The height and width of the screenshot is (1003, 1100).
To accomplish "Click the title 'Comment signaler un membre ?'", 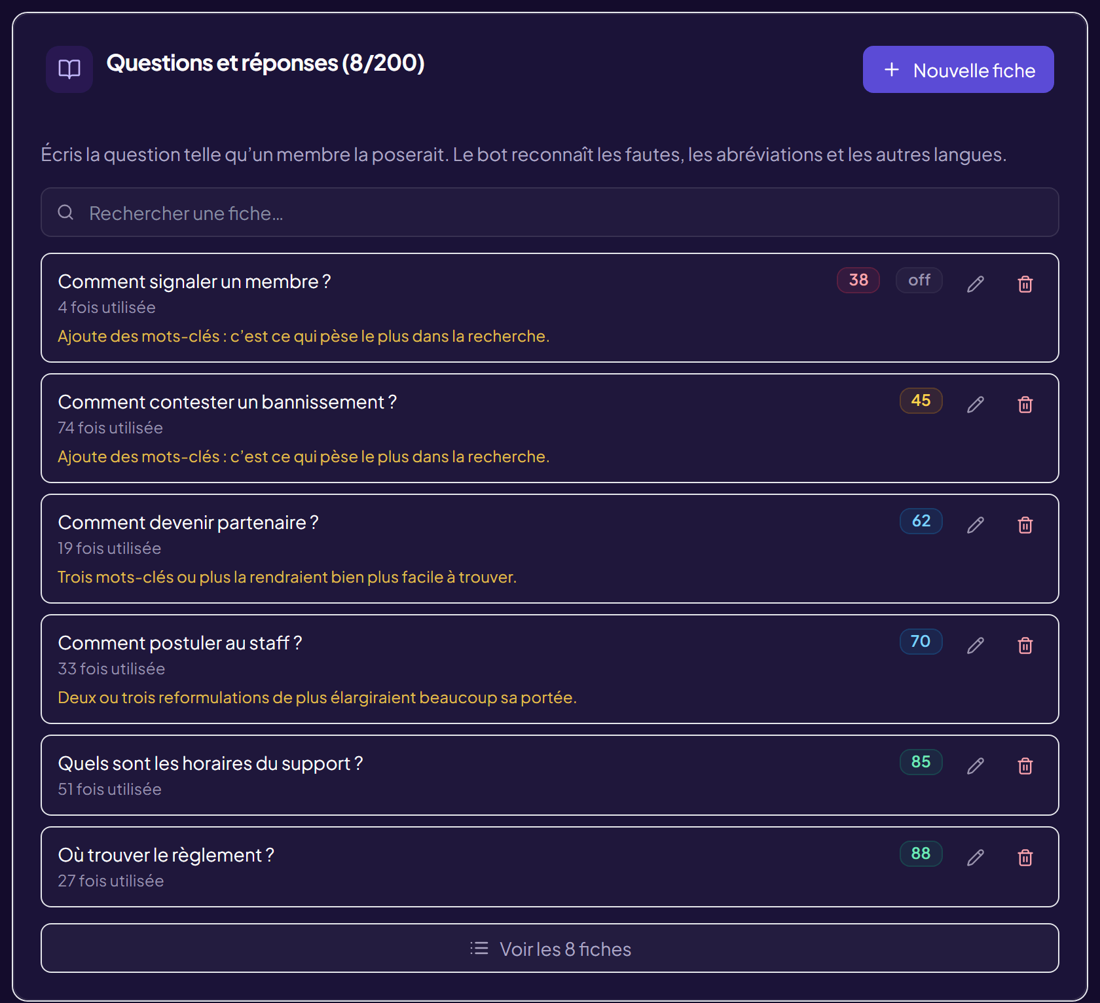I will (x=194, y=282).
